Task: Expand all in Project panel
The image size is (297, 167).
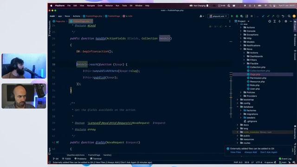Action: [x=274, y=21]
